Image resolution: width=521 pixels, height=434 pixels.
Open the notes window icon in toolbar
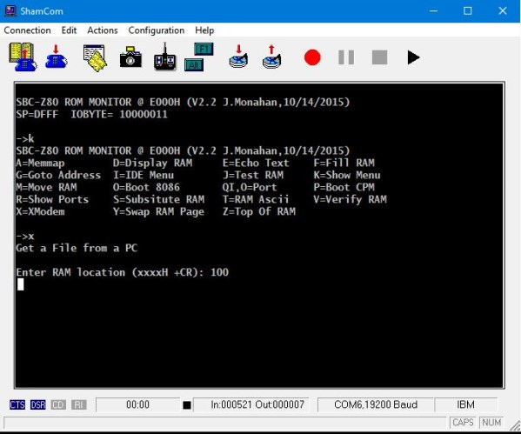pos(95,57)
